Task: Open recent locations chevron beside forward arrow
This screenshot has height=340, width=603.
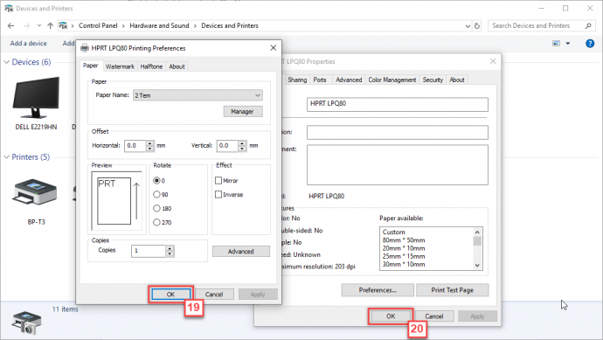Action: pos(39,25)
